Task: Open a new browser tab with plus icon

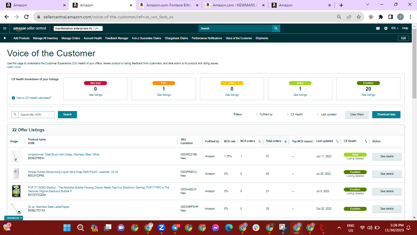Action: (341, 5)
